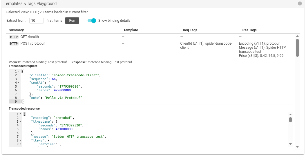Click Response matched binding Test protobuf
This screenshot has height=156, width=306.
(x=102, y=62)
